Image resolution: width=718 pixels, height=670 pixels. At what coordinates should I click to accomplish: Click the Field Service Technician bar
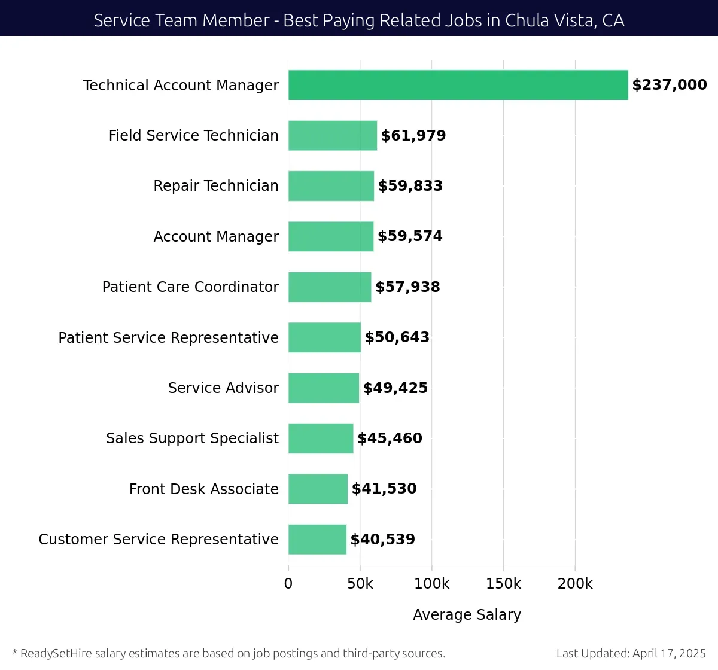(333, 135)
